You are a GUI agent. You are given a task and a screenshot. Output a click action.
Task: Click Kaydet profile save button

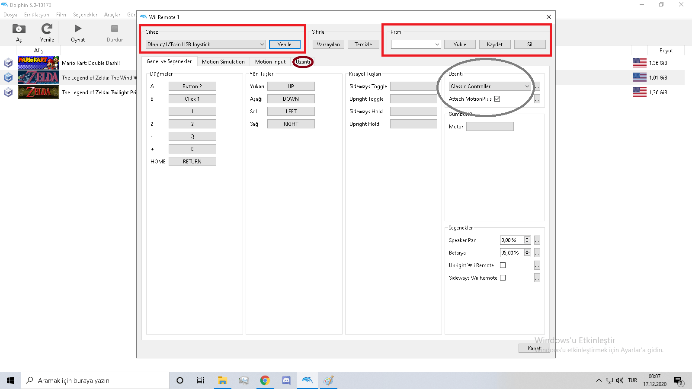[495, 45]
